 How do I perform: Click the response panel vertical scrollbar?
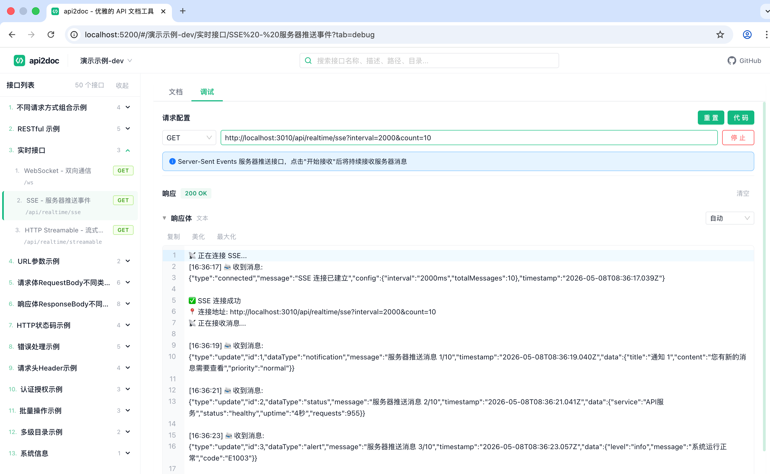pos(764,276)
